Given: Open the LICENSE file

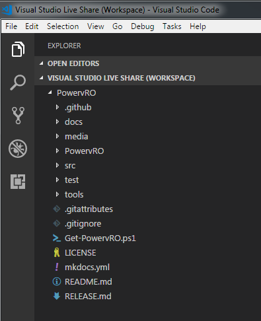Looking at the screenshot, I should pyautogui.click(x=81, y=253).
